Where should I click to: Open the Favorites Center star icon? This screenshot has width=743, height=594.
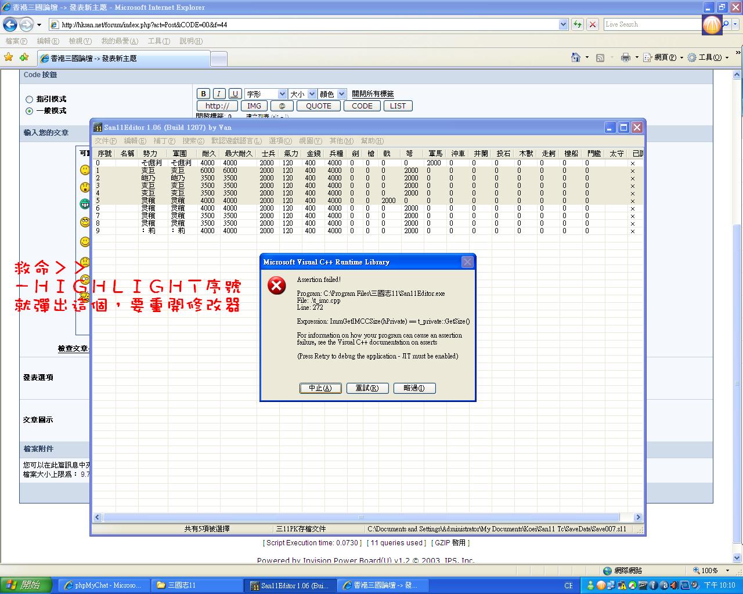click(9, 57)
